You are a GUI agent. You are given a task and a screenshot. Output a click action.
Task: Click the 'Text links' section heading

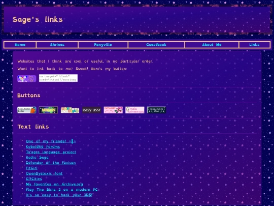(33, 127)
